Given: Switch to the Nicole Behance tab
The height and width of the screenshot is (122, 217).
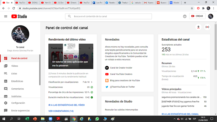Looking at the screenshot, I should click(x=175, y=3).
